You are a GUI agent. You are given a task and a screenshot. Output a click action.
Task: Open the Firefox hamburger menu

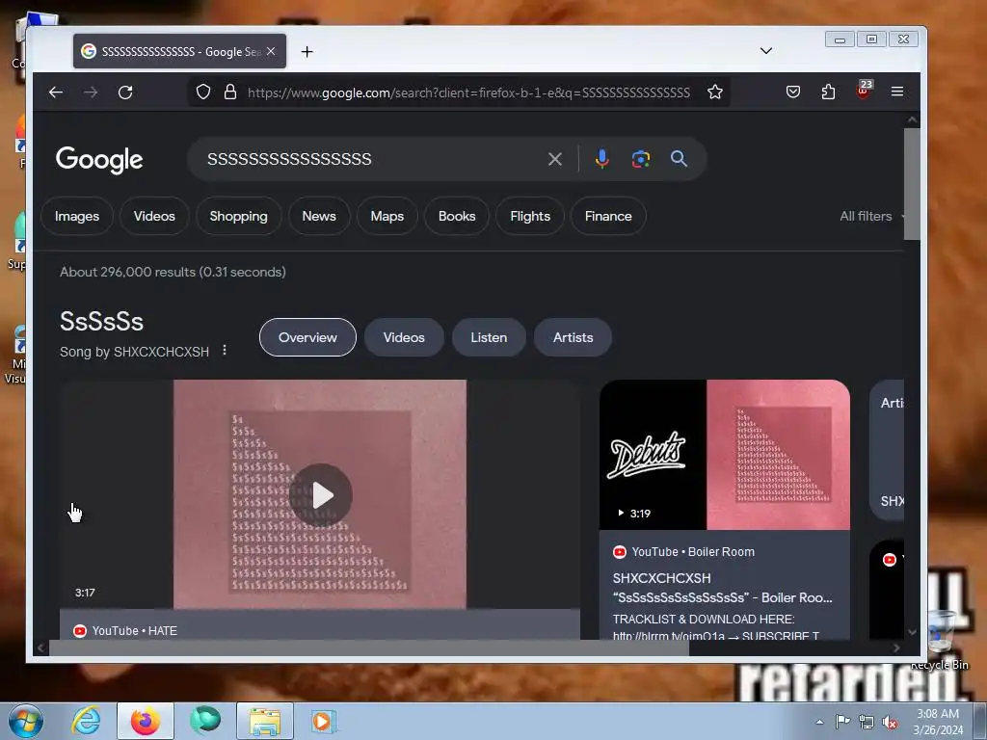[897, 92]
